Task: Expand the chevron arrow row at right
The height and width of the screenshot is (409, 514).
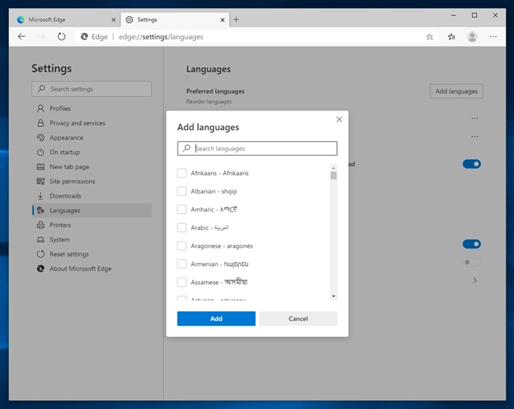Action: (x=475, y=280)
